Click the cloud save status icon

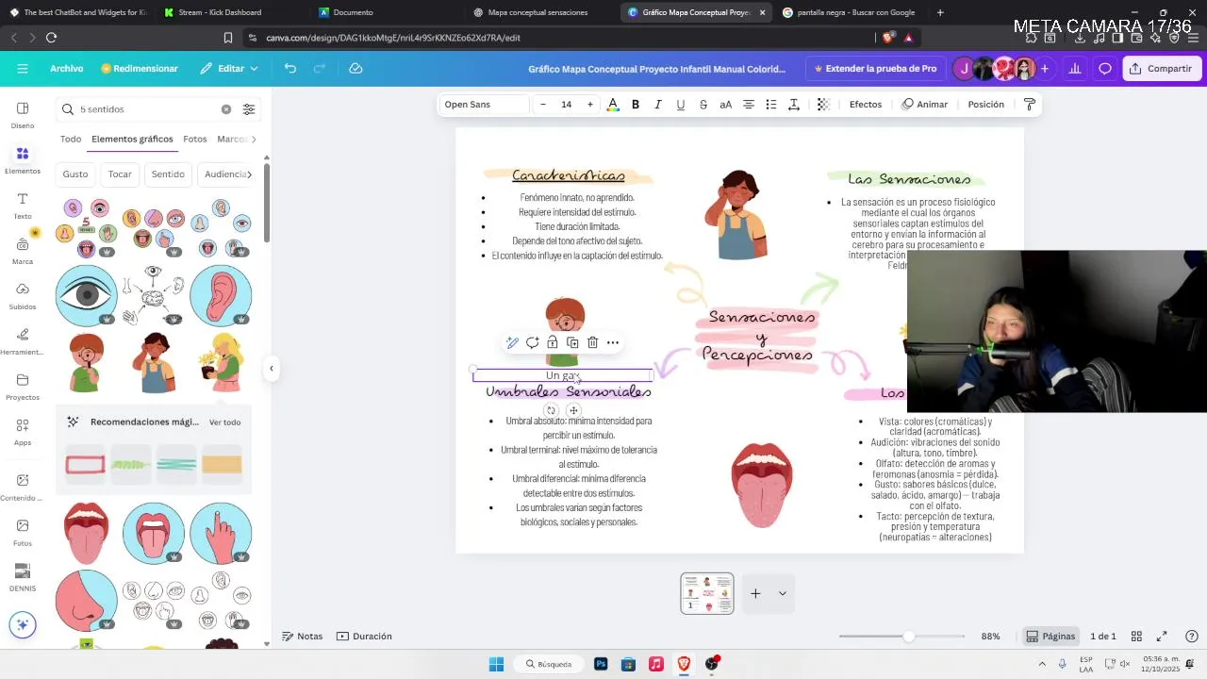(x=355, y=69)
